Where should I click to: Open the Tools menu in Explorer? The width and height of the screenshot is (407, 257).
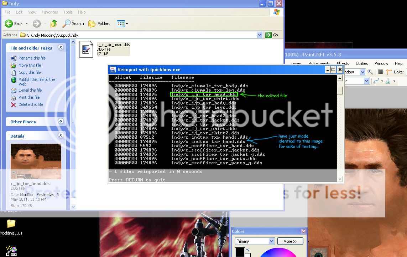pos(68,12)
